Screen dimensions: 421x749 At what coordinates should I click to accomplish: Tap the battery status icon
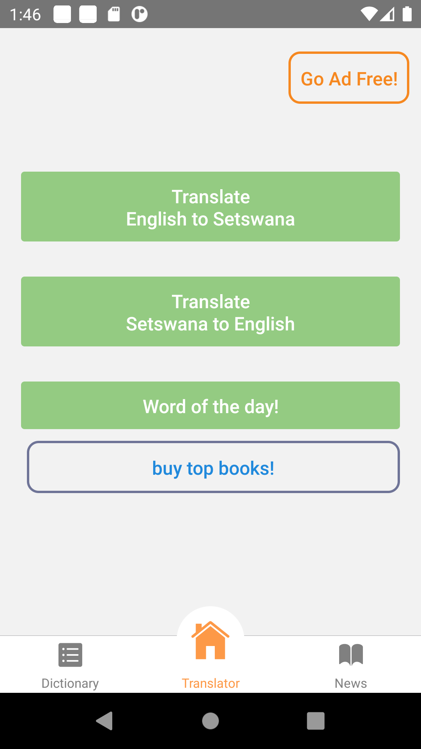point(407,14)
